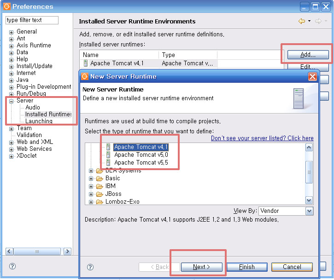The image size is (334, 280).
Task: Click the preferences tree scroll right arrow
Action: click(x=68, y=251)
